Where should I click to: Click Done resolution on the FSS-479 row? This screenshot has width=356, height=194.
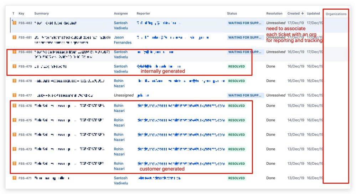[x=270, y=66]
